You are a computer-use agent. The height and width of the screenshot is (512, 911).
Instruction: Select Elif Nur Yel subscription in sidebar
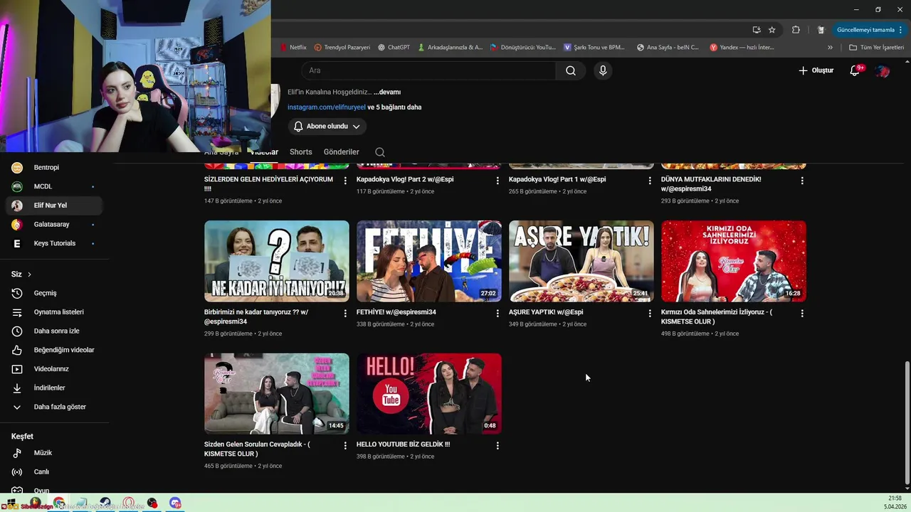point(54,206)
